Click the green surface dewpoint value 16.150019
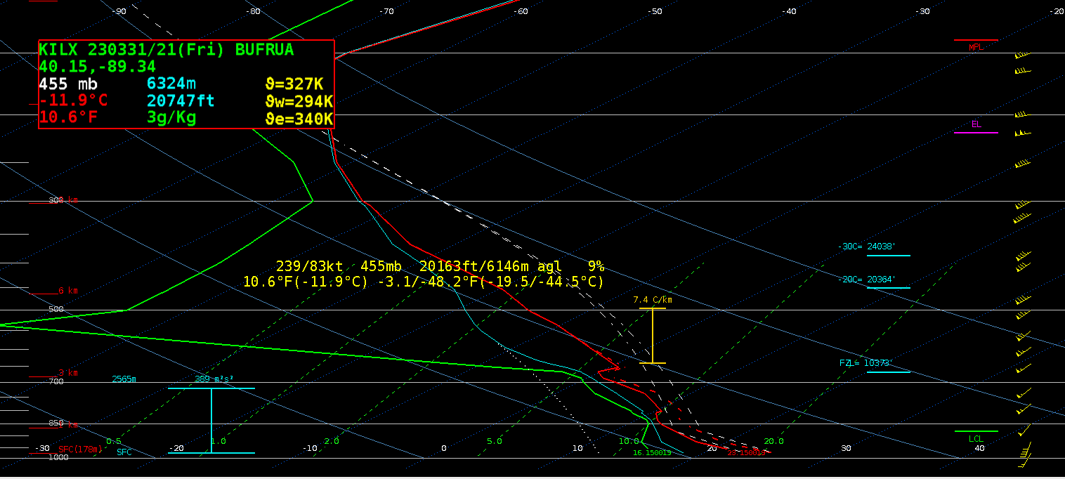Viewport: 1065px width, 479px height. [652, 453]
